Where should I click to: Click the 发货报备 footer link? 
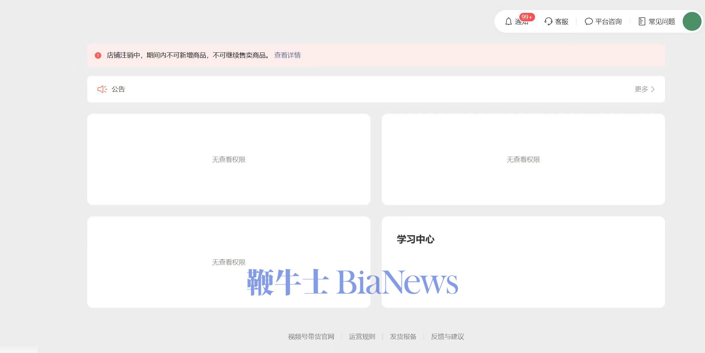403,337
